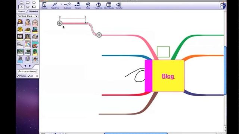The image size is (239, 134).
Task: Select the highlighted framed symbol shape
Action: (21, 7)
